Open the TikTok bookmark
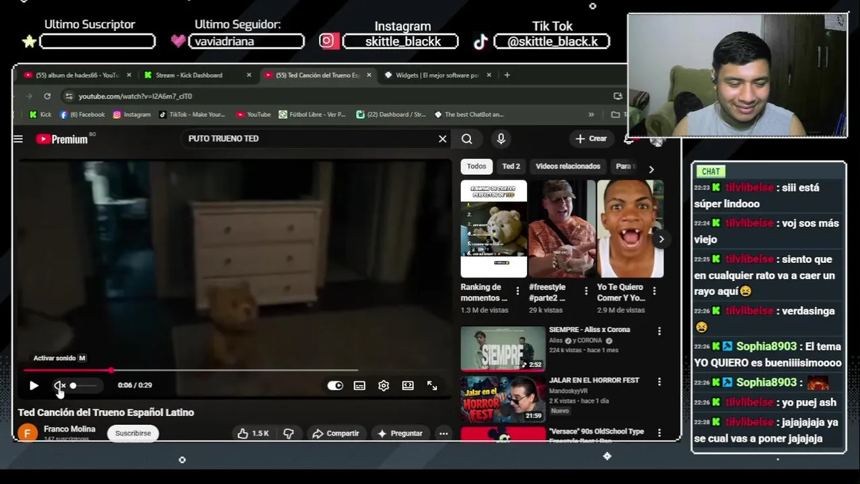This screenshot has height=484, width=860. [192, 114]
